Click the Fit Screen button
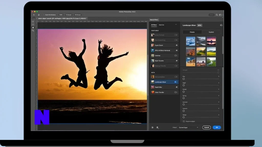The height and width of the screenshot is (147, 262). coord(69,15)
